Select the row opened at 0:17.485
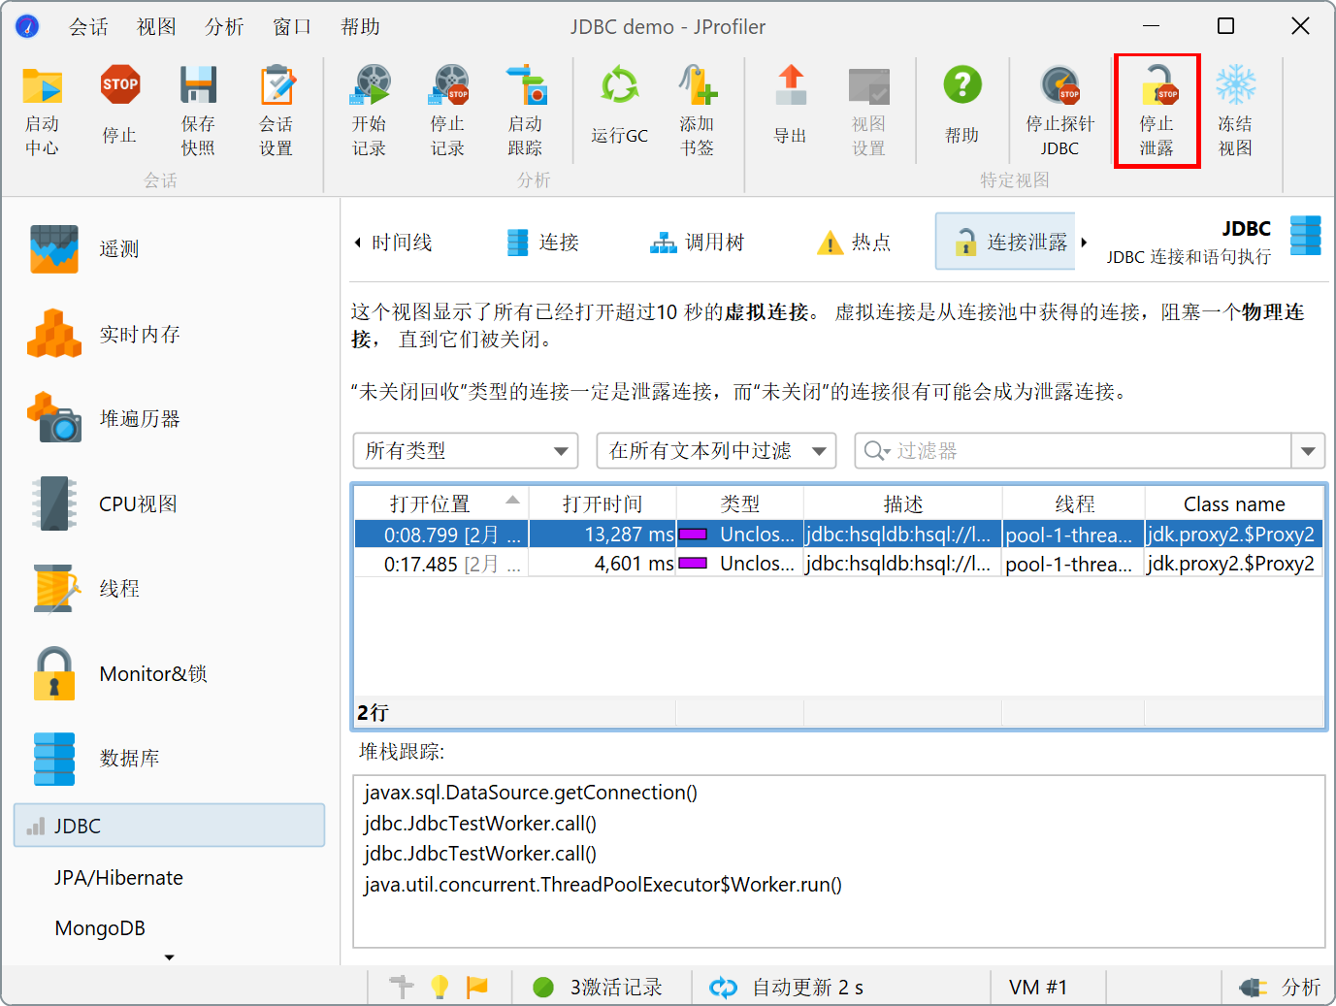This screenshot has width=1336, height=1006. 839,564
